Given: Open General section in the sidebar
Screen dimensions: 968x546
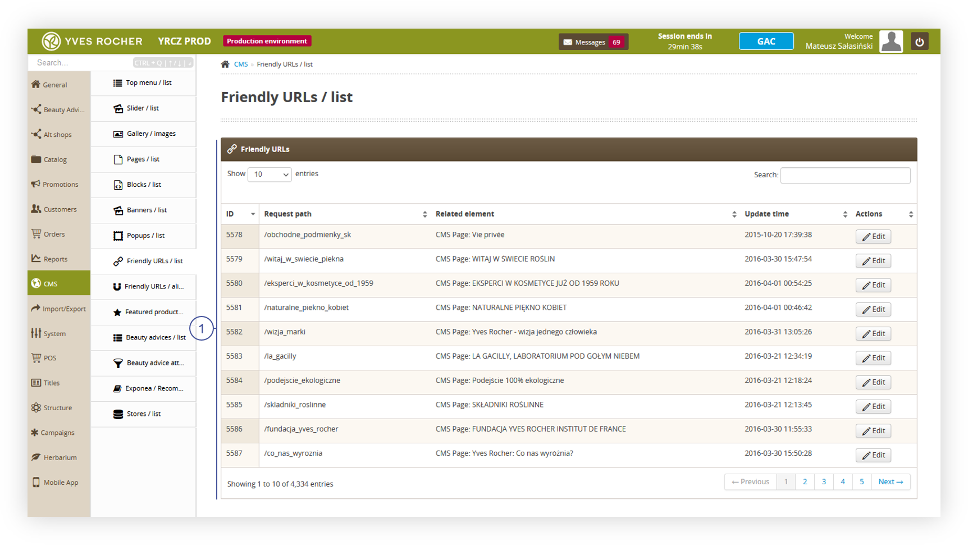Looking at the screenshot, I should [x=59, y=85].
